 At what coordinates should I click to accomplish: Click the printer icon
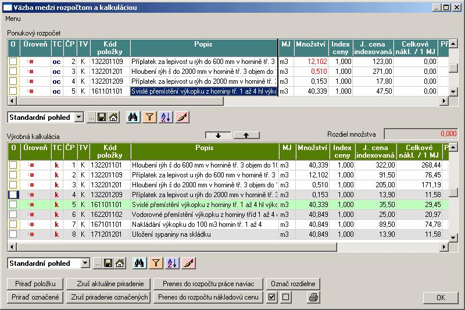314,297
